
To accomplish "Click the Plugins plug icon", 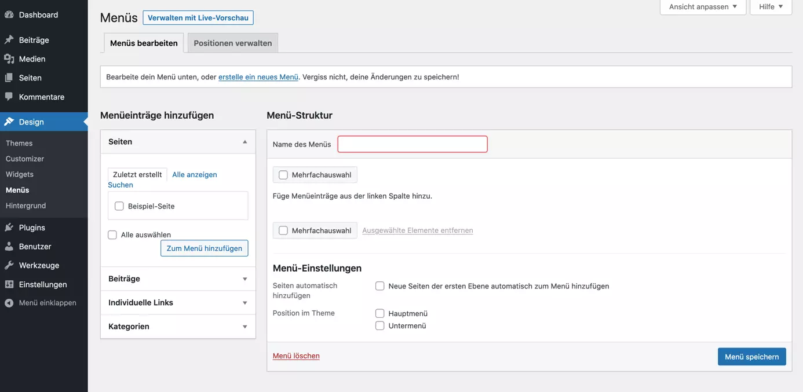I will click(x=9, y=228).
